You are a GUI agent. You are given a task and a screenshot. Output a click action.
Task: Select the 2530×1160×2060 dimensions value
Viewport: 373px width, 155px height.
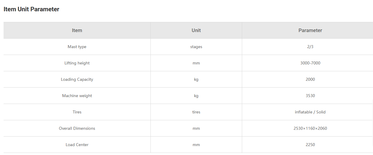point(310,128)
